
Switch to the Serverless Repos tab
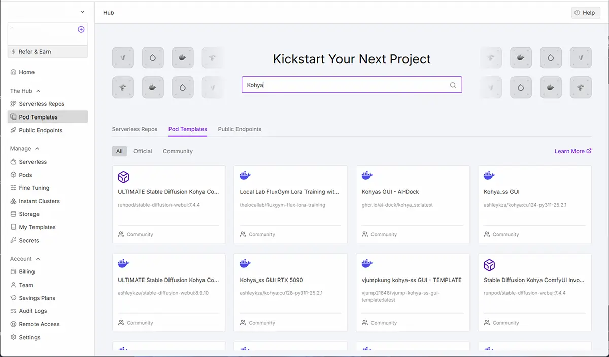134,129
